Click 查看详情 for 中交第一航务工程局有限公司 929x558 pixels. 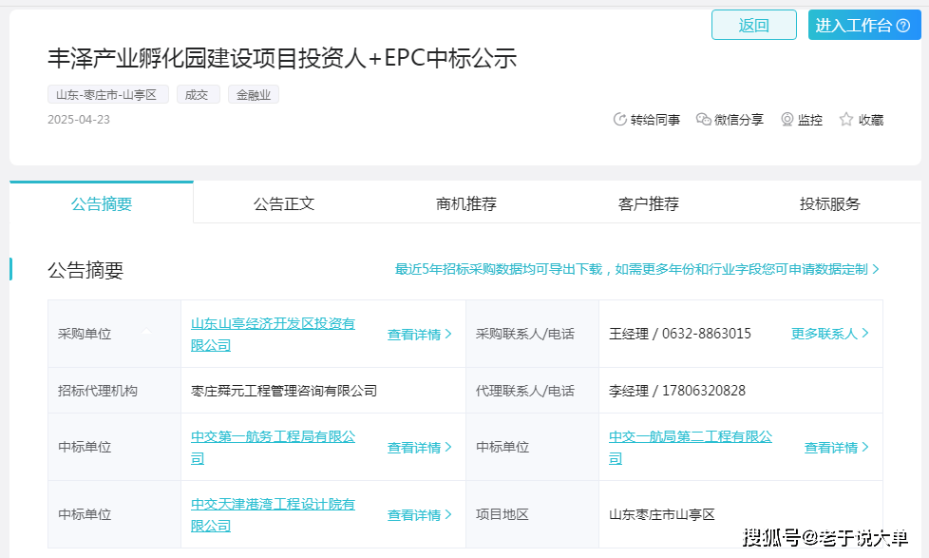coord(420,448)
